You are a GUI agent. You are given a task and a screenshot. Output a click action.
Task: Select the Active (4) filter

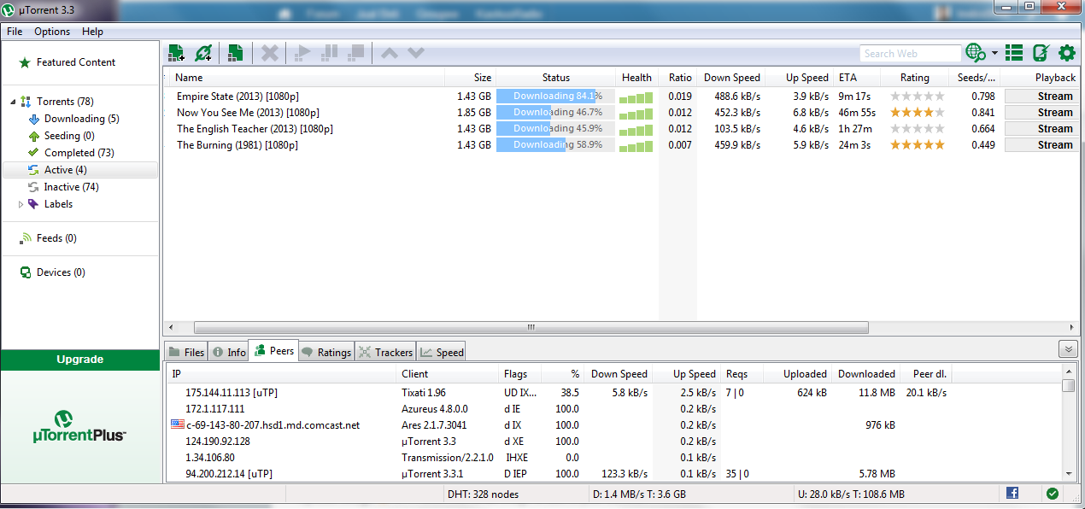tap(80, 170)
